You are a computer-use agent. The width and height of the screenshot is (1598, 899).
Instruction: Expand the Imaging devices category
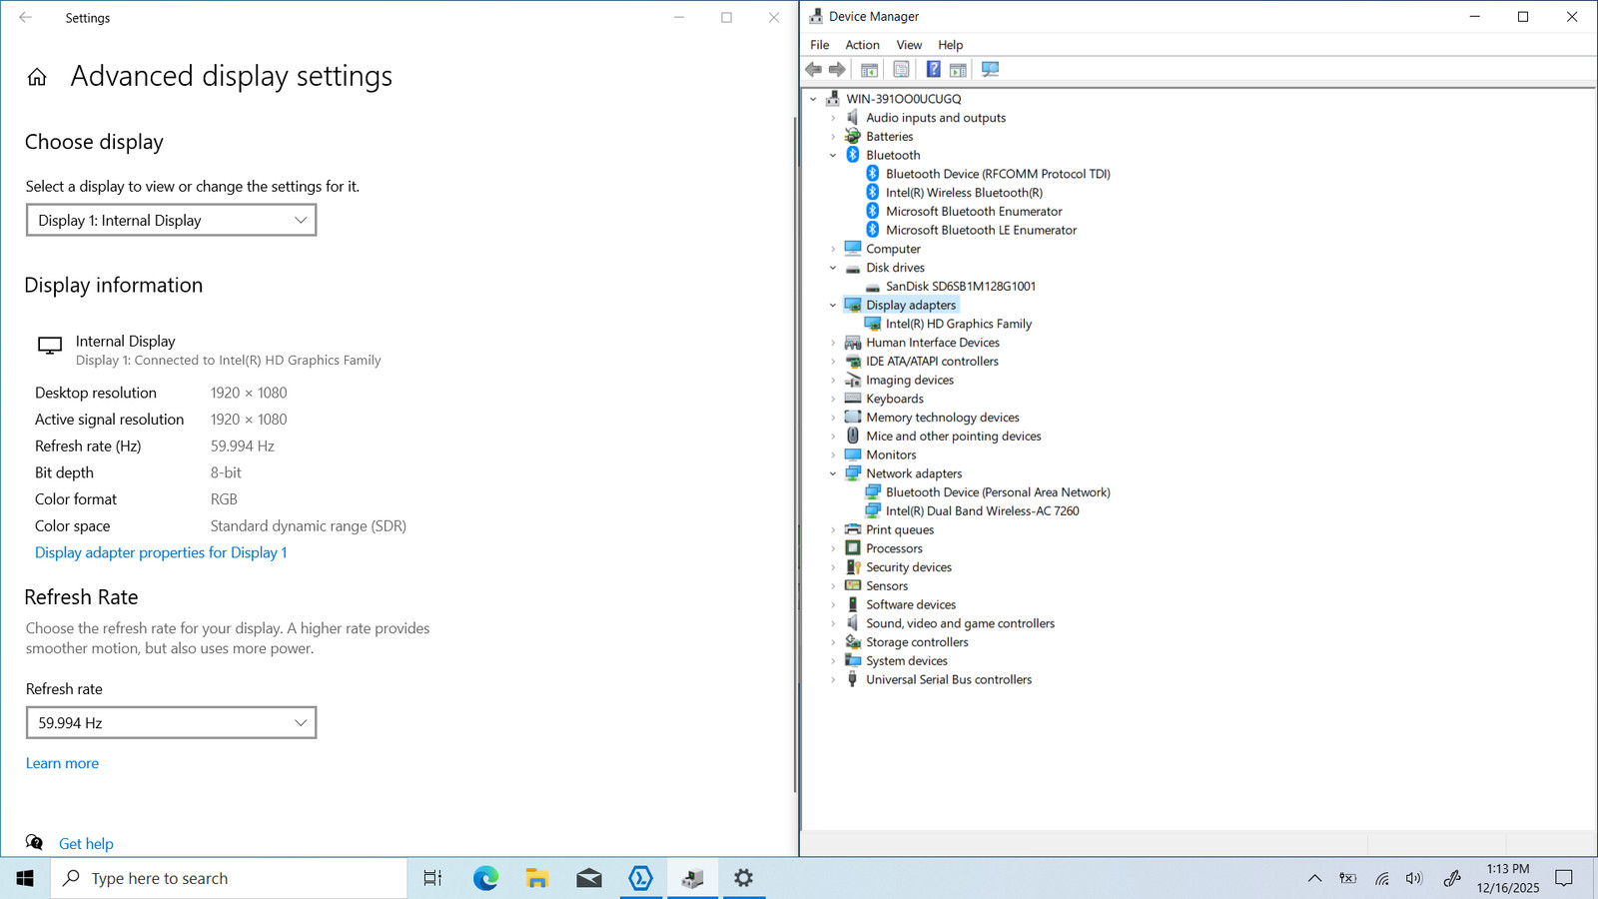tap(833, 380)
